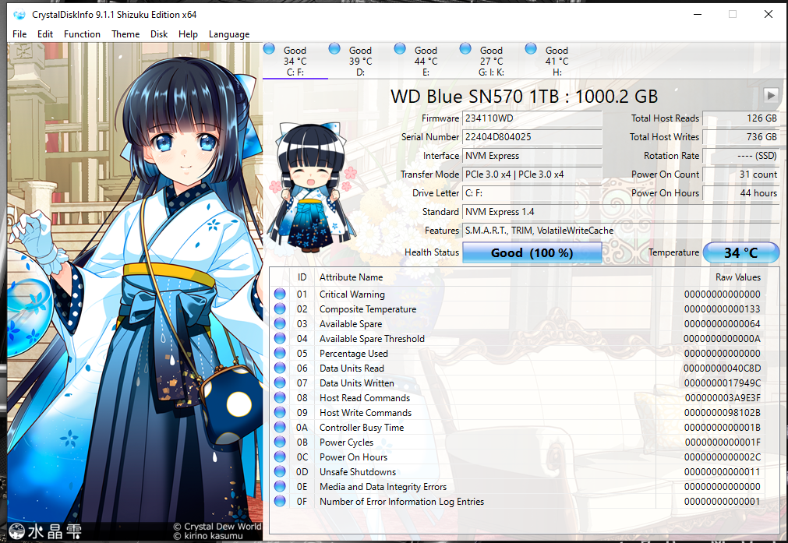Open the Help menu
This screenshot has height=543, width=788.
click(x=188, y=34)
